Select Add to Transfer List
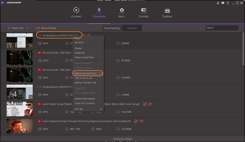Image resolution: width=245 pixels, height=142 pixels. pos(85,82)
